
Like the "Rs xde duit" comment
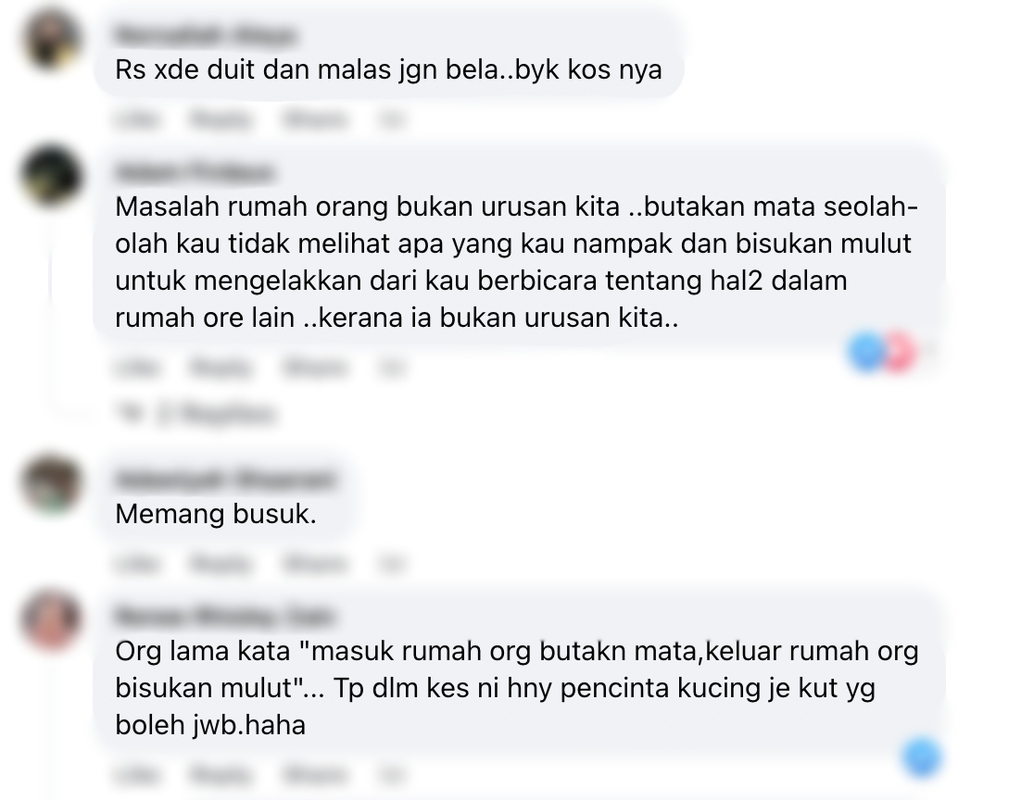(137, 119)
